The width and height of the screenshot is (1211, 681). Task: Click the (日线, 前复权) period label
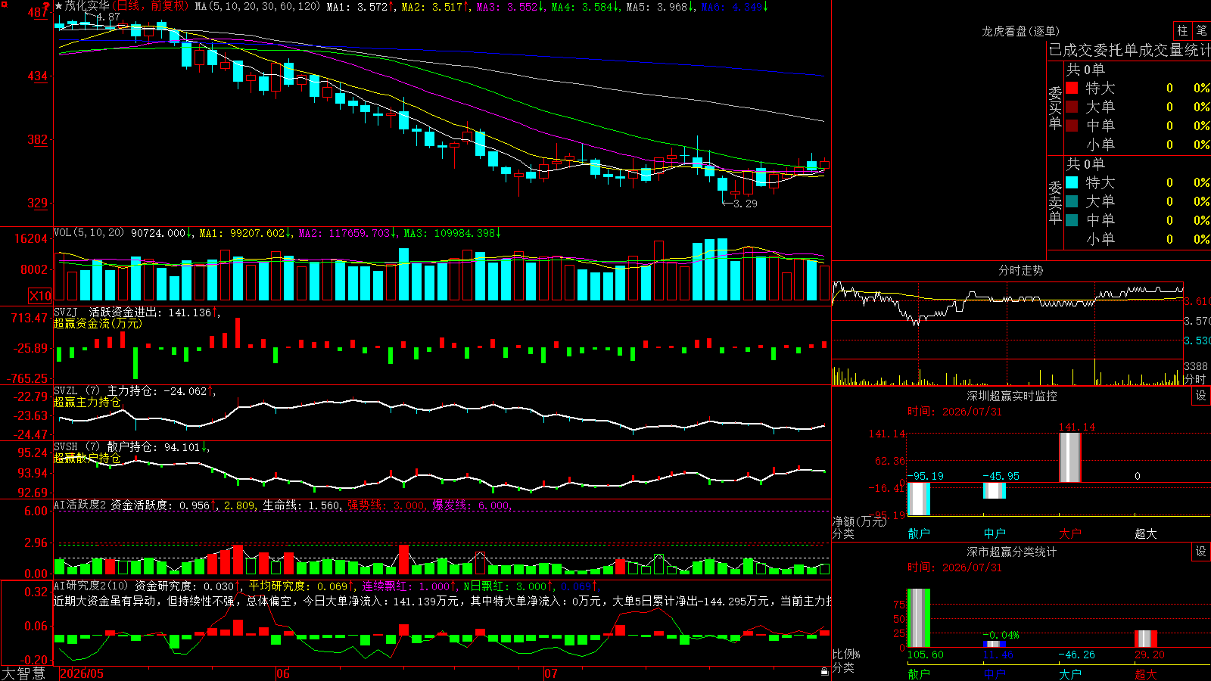click(150, 6)
